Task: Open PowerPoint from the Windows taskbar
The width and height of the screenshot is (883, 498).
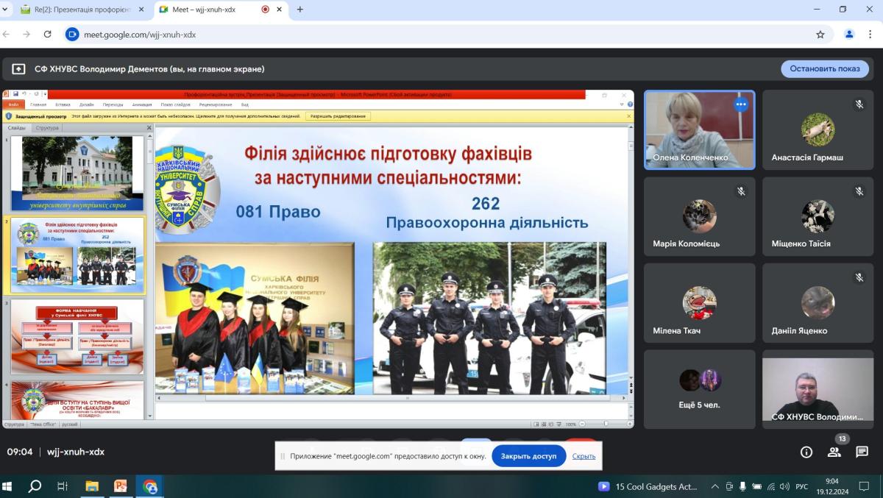Action: [x=121, y=486]
